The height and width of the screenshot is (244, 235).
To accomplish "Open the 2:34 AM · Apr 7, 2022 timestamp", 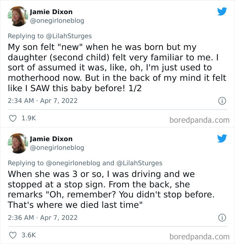I will click(43, 101).
